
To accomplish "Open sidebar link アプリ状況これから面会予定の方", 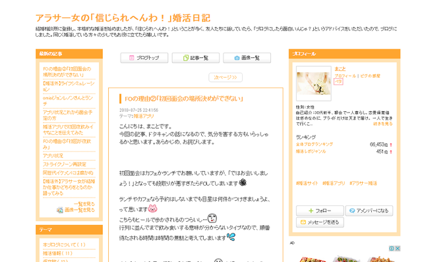I will coord(68,115).
